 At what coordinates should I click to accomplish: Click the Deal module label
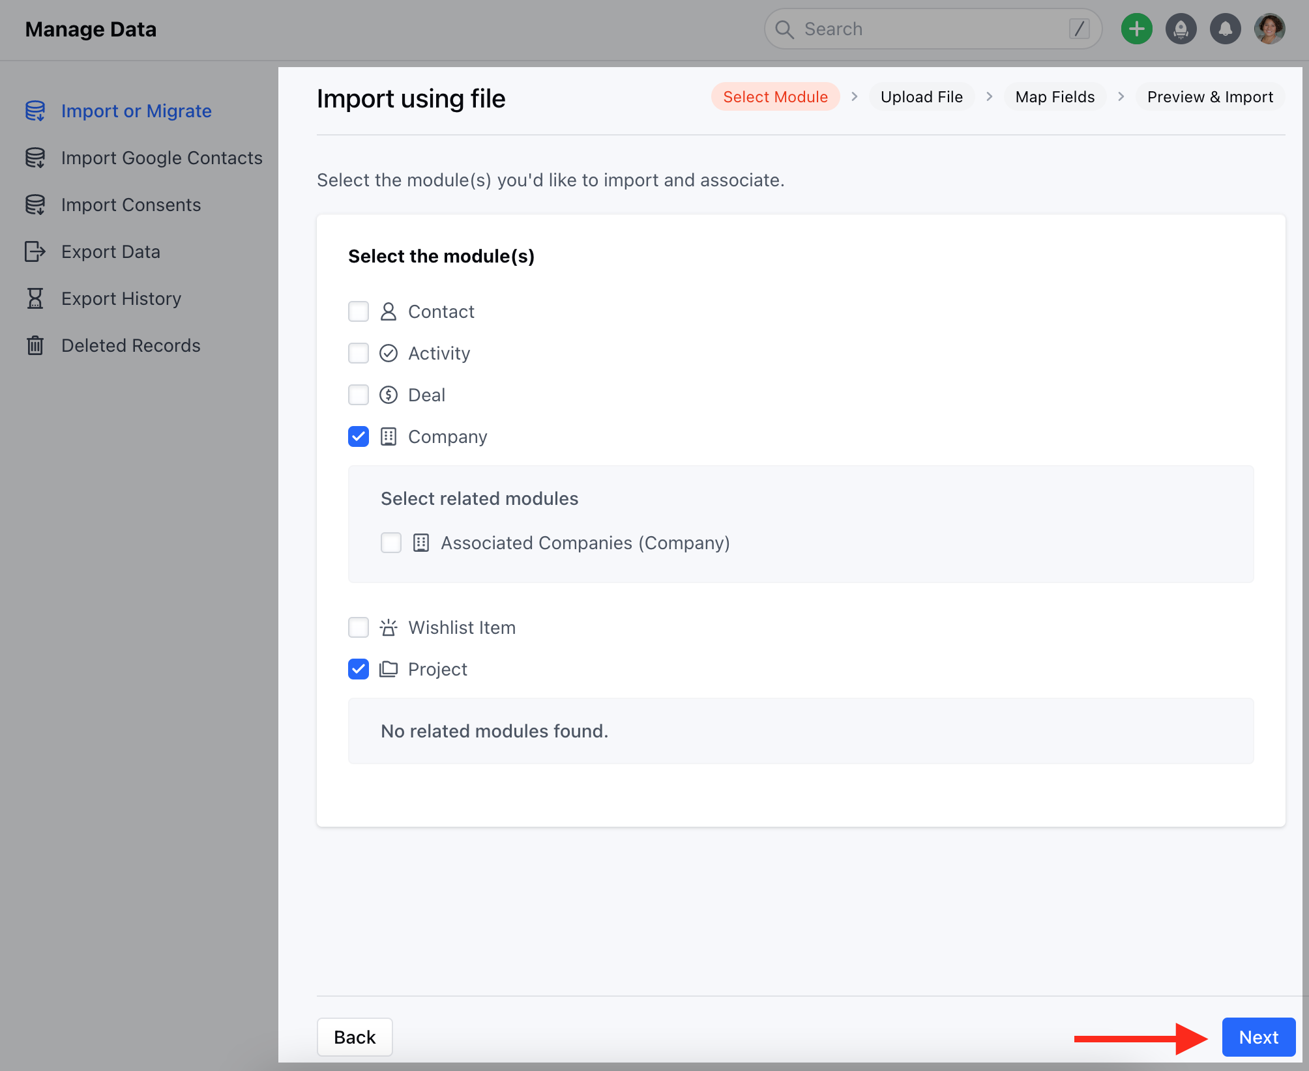tap(427, 395)
